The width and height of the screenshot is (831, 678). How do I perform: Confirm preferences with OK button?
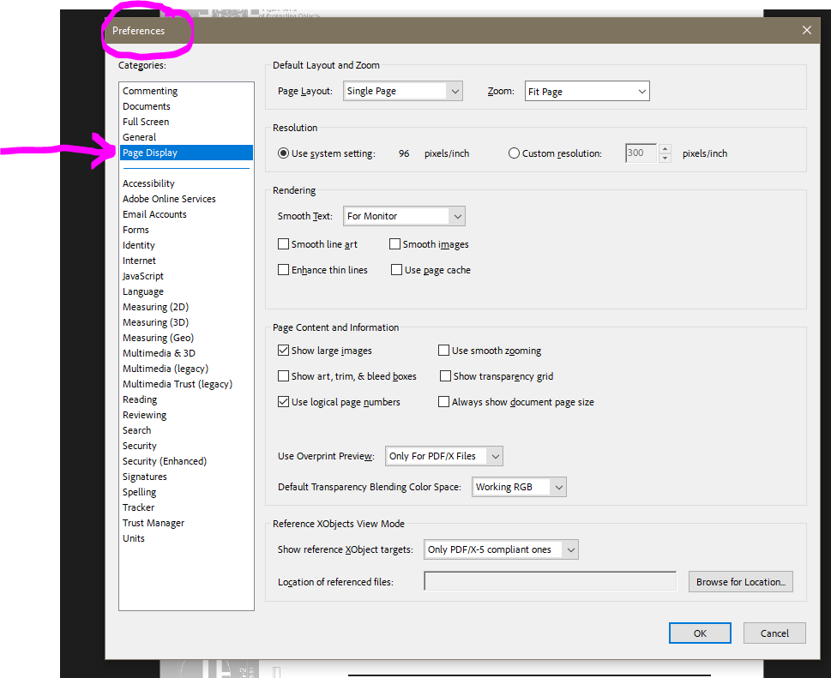point(700,633)
